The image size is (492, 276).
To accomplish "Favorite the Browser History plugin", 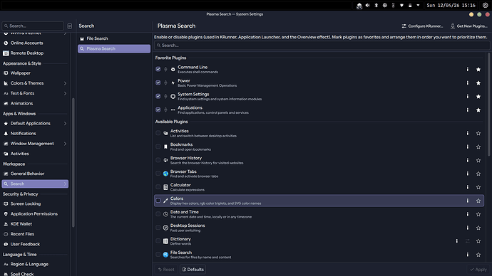I will point(478,160).
